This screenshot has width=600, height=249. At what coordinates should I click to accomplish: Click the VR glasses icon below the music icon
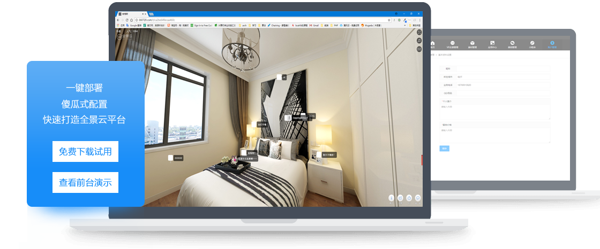point(419,49)
